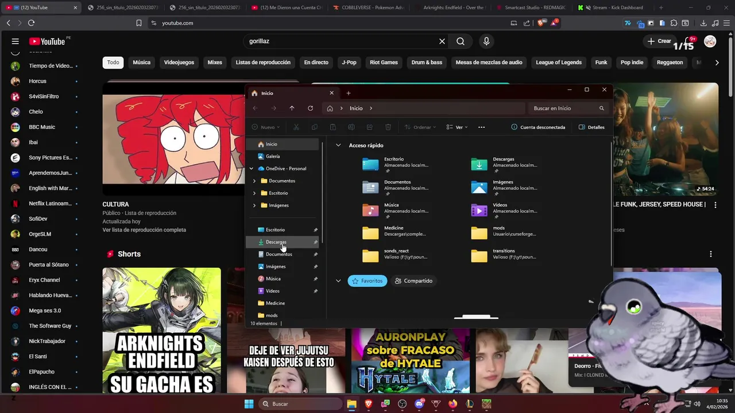Select the Música filter chip
This screenshot has height=413, width=735.
pyautogui.click(x=141, y=63)
